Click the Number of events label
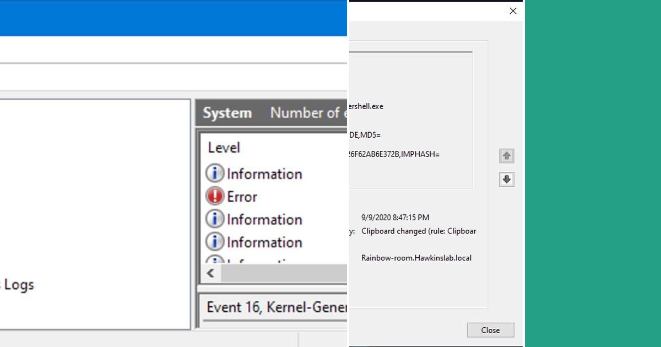The height and width of the screenshot is (347, 661). 308,113
